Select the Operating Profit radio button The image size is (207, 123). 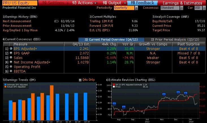click(x=11, y=67)
